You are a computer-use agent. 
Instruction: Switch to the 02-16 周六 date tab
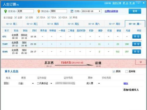[x=94, y=24]
